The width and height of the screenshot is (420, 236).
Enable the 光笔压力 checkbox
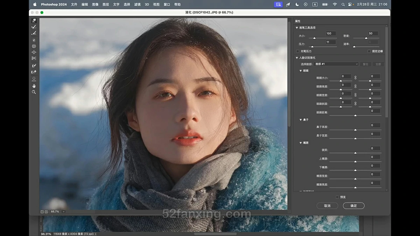(298, 51)
